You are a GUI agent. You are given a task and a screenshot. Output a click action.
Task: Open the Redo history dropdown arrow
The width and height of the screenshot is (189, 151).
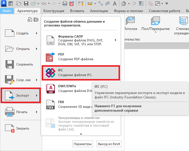pos(59,4)
